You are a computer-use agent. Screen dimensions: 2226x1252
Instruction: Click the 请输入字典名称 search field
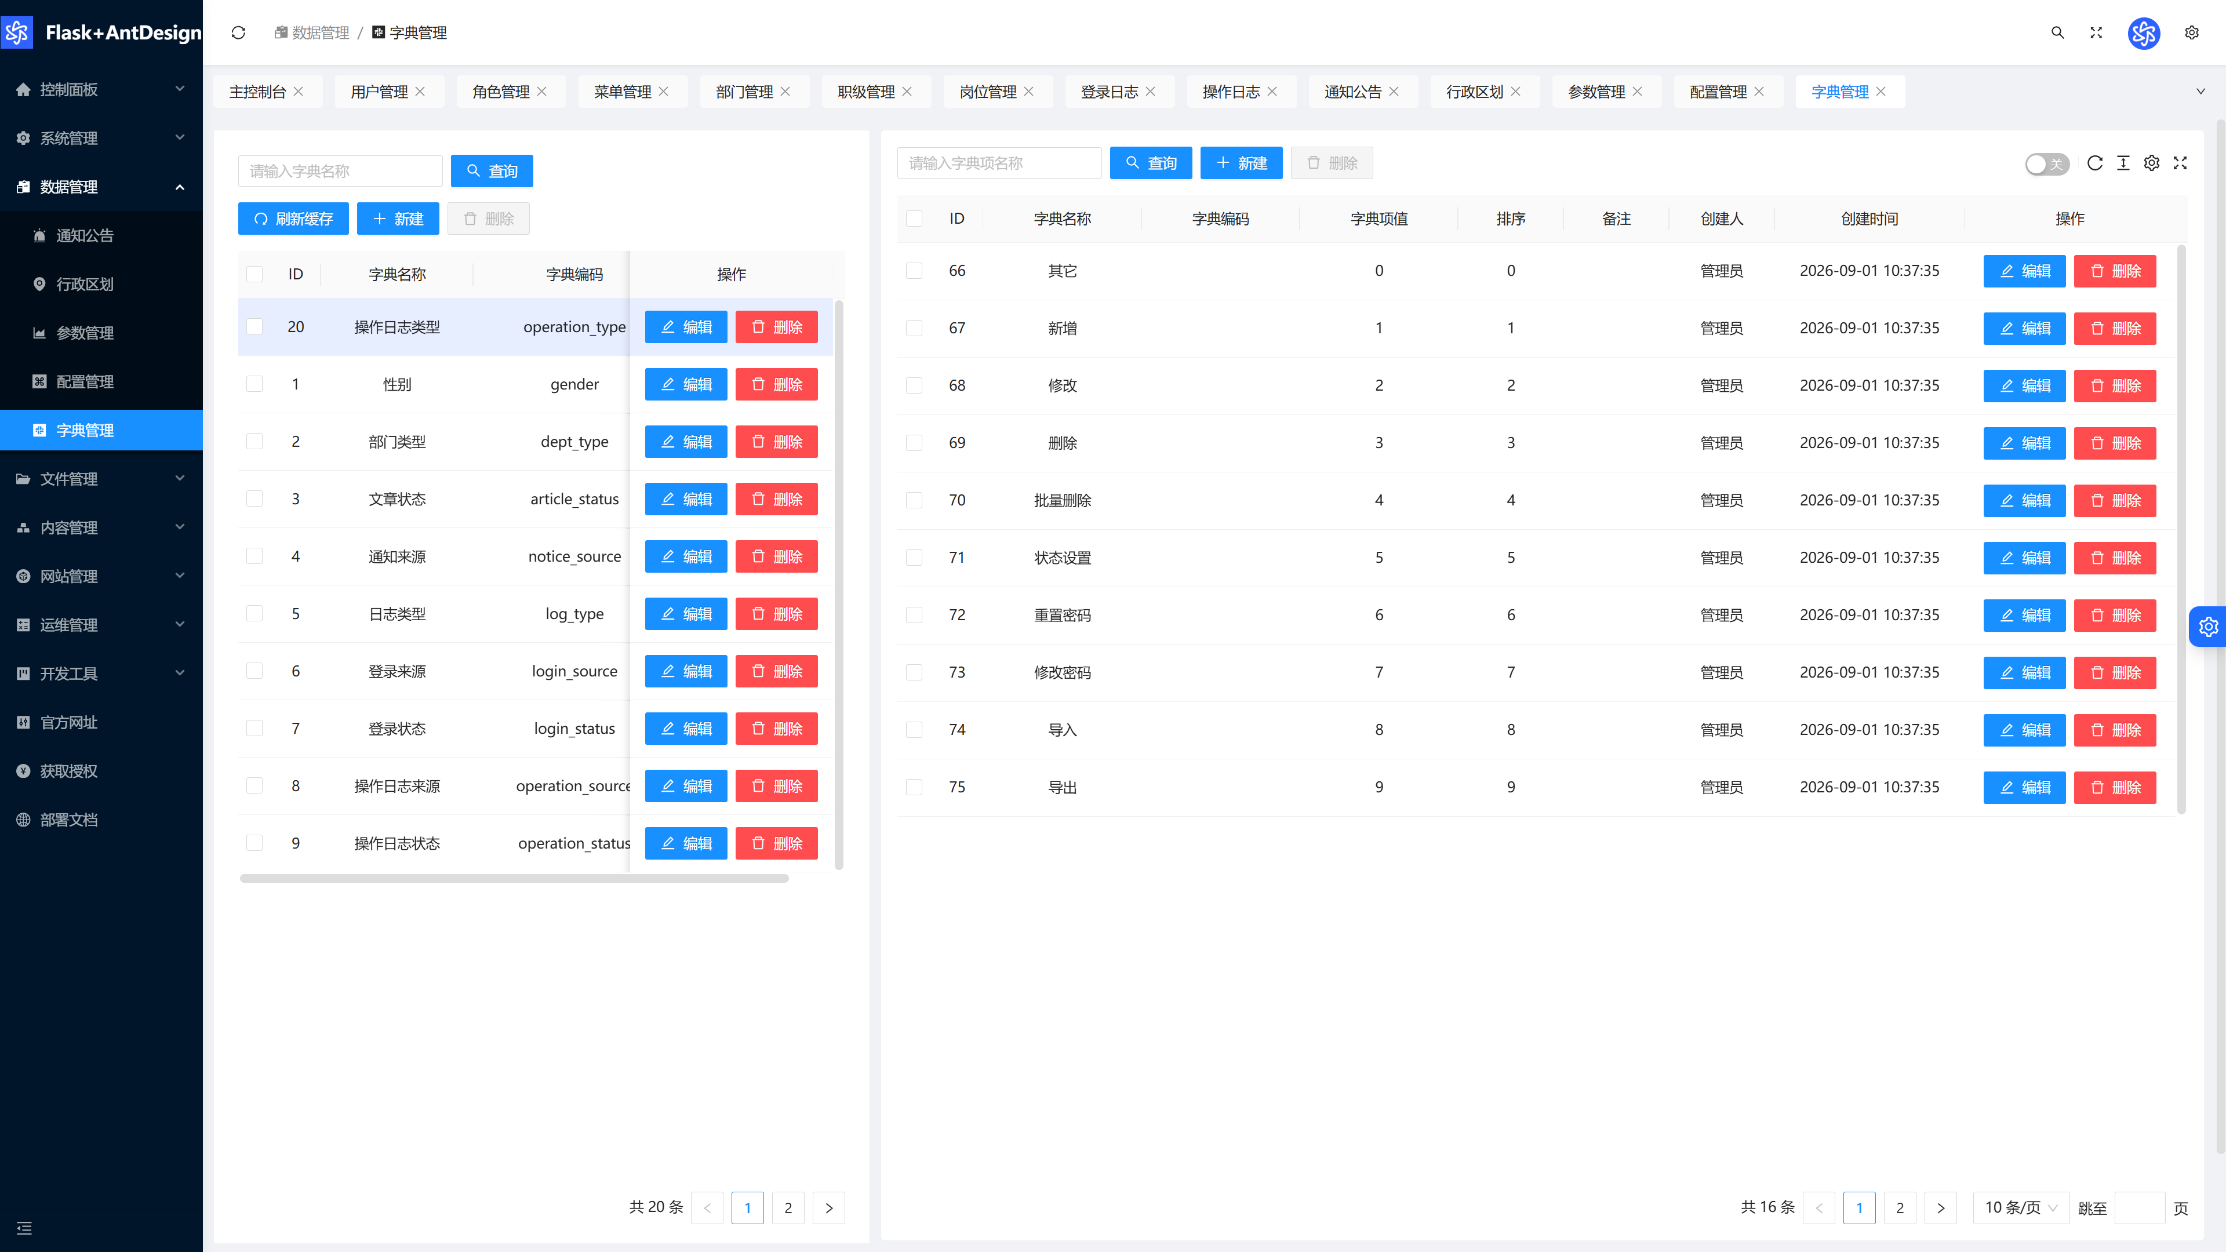click(340, 171)
